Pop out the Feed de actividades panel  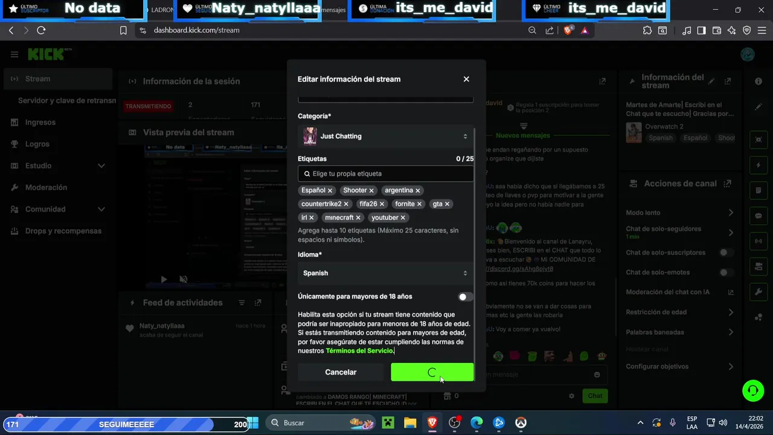click(x=258, y=303)
